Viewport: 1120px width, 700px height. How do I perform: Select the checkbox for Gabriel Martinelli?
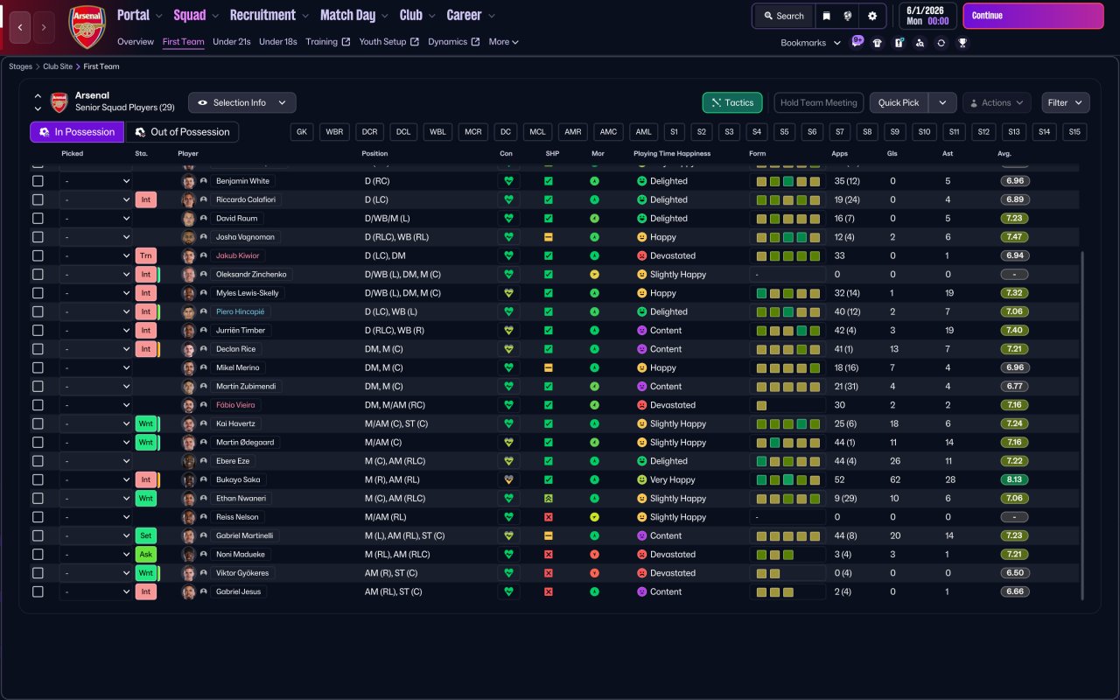coord(38,535)
